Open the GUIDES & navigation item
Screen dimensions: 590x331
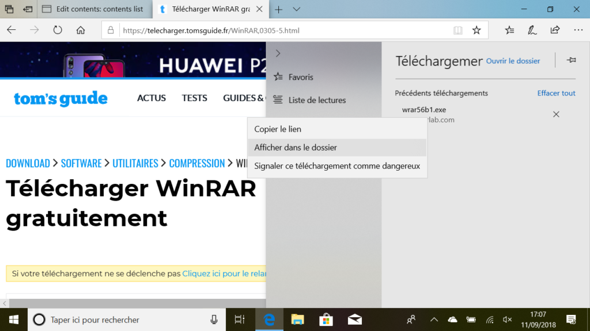pos(244,98)
